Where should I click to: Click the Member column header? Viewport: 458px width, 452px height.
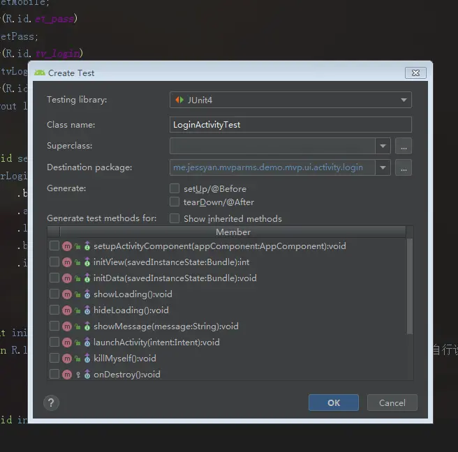click(x=233, y=232)
